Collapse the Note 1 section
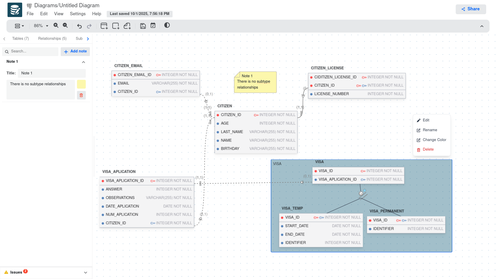Image resolution: width=496 pixels, height=279 pixels. tap(83, 62)
